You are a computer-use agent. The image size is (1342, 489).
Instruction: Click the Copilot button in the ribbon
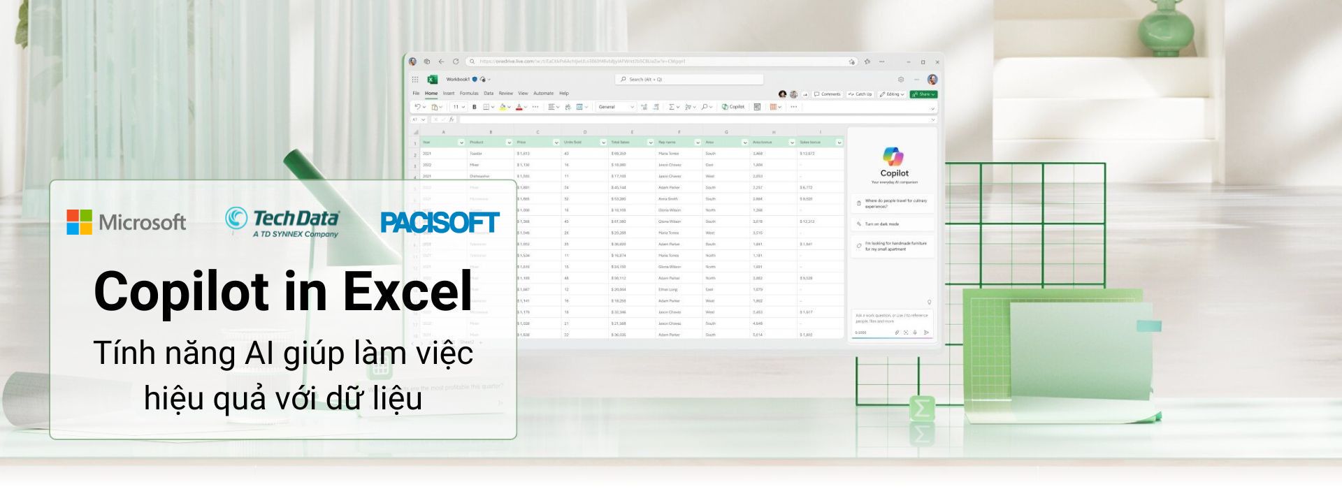(733, 107)
